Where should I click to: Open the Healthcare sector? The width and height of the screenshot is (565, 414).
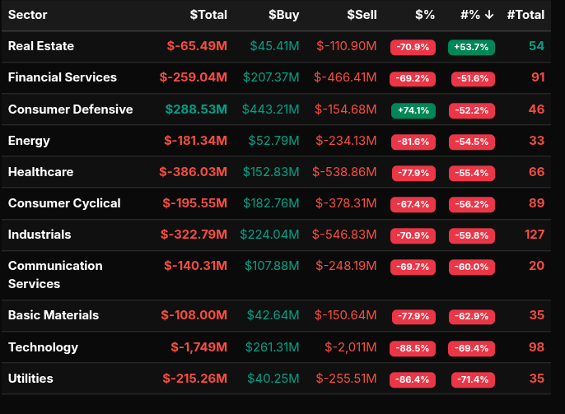pos(40,172)
